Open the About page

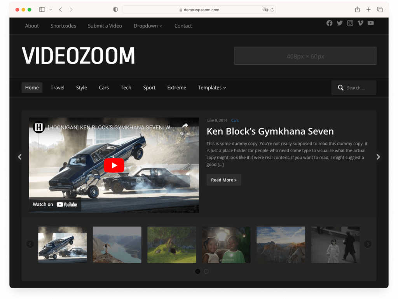[32, 26]
